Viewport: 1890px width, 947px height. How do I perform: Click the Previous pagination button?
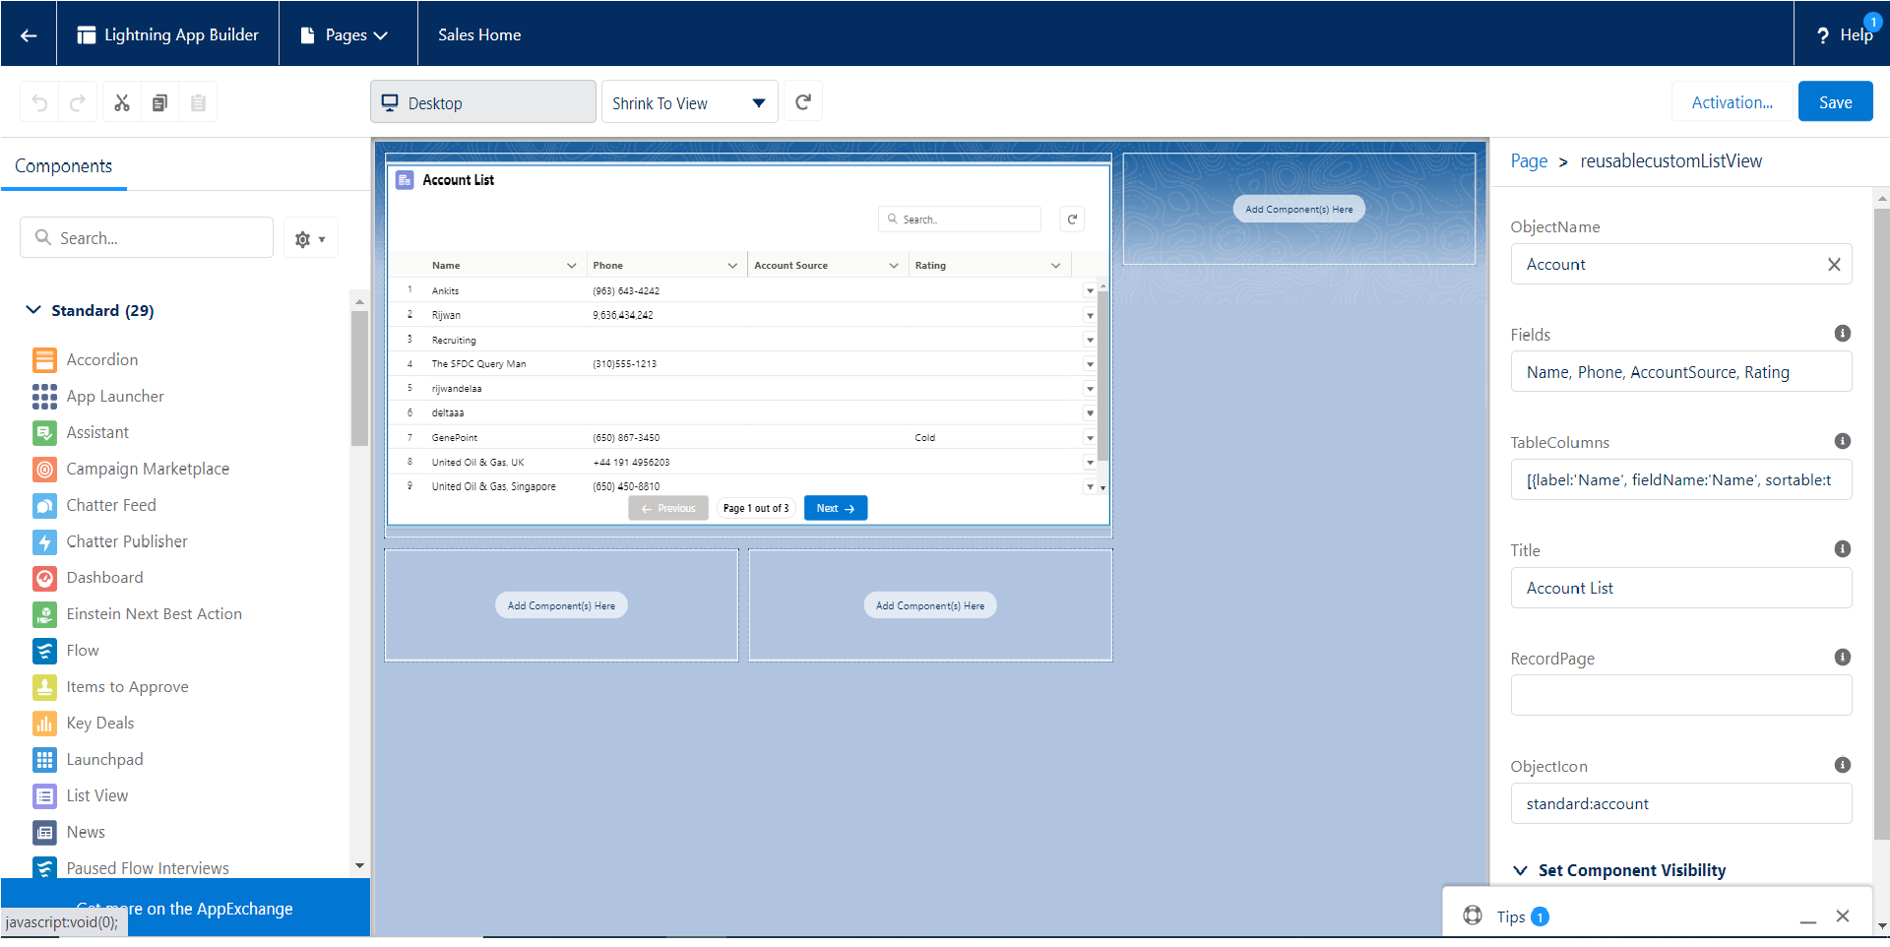(668, 508)
